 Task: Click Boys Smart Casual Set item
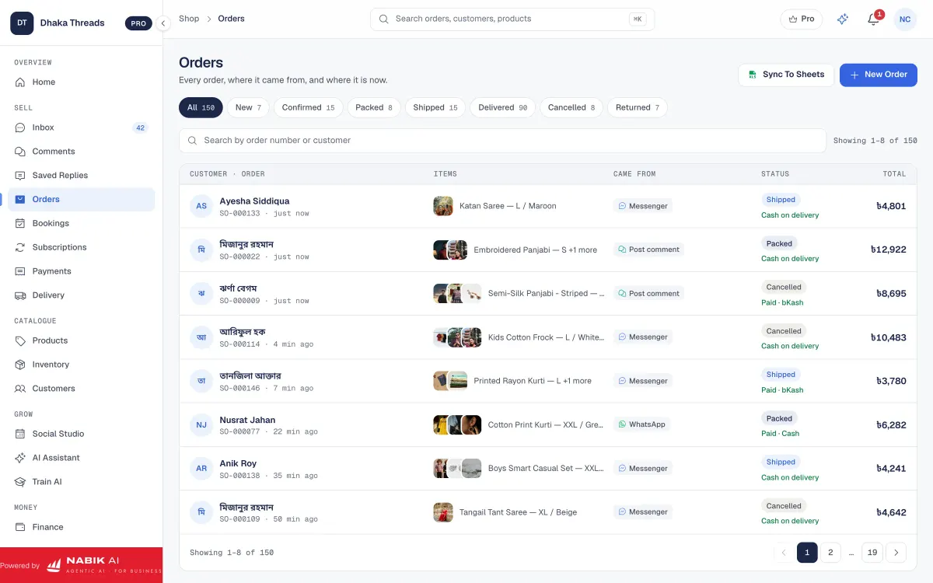point(546,469)
